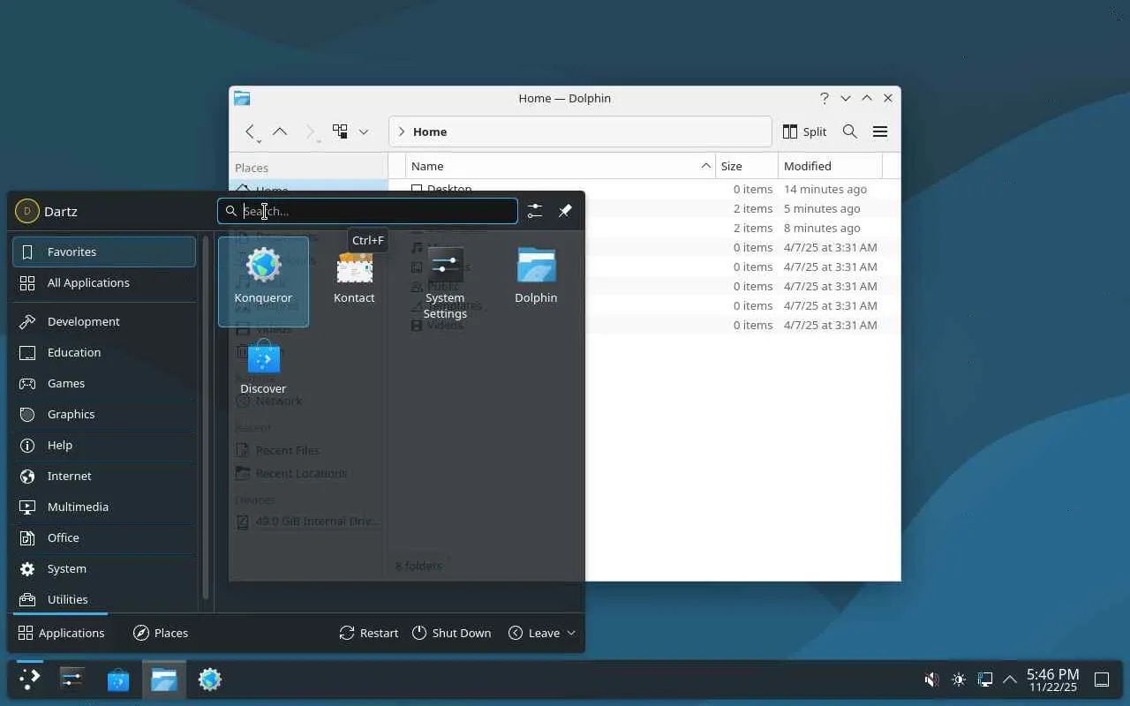Screen dimensions: 1130x706
Task: Click the Show Desktop panel button
Action: [1102, 680]
